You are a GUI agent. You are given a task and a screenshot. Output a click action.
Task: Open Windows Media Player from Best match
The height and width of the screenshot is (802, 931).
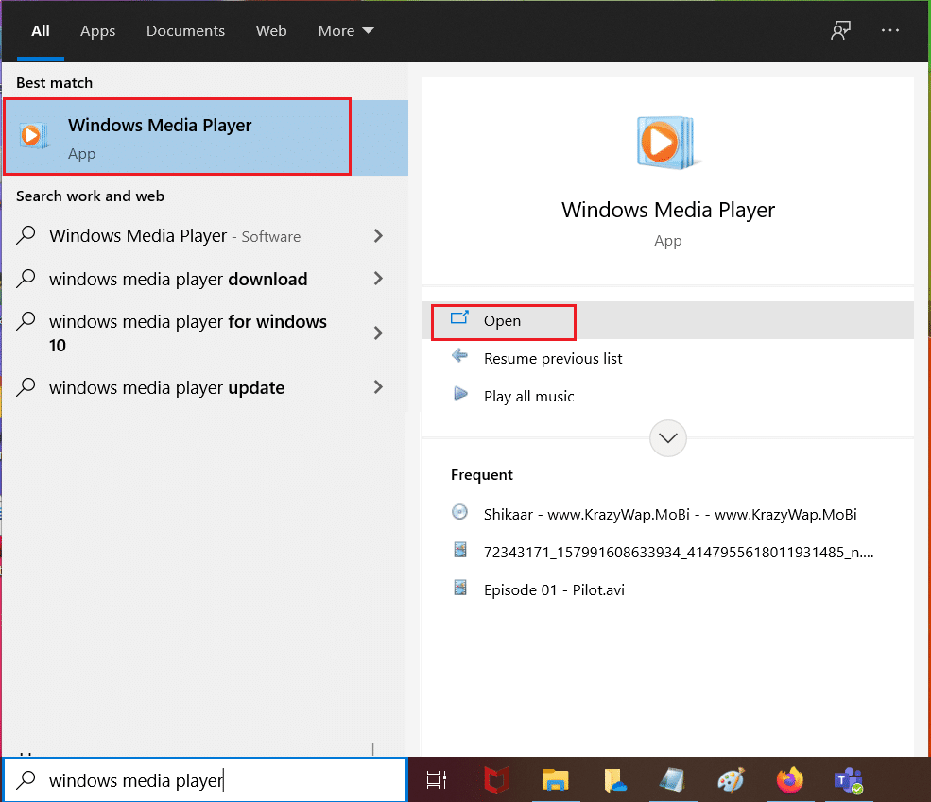(x=177, y=135)
